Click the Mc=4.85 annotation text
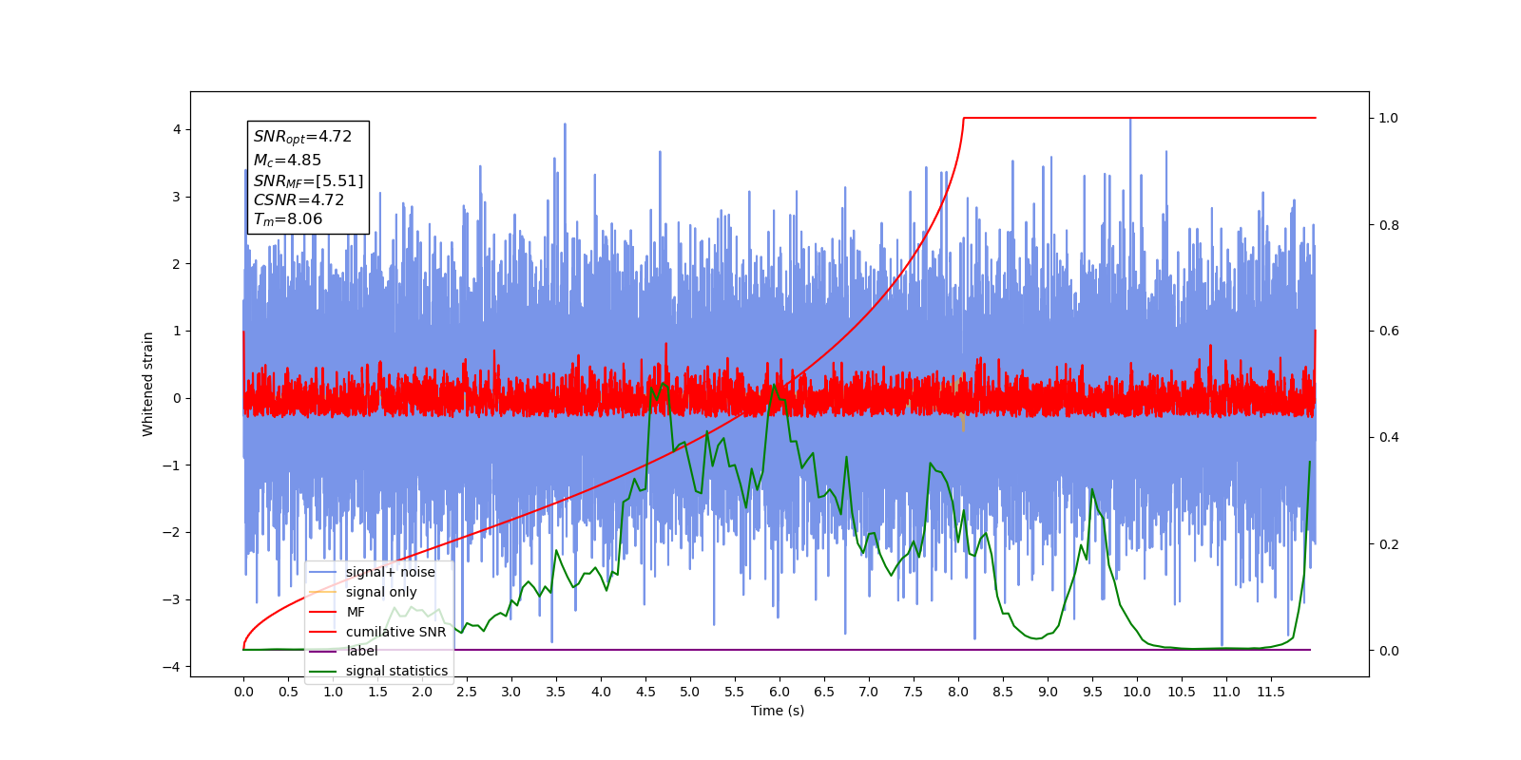Screen dimensions: 1521x760 click(287, 161)
